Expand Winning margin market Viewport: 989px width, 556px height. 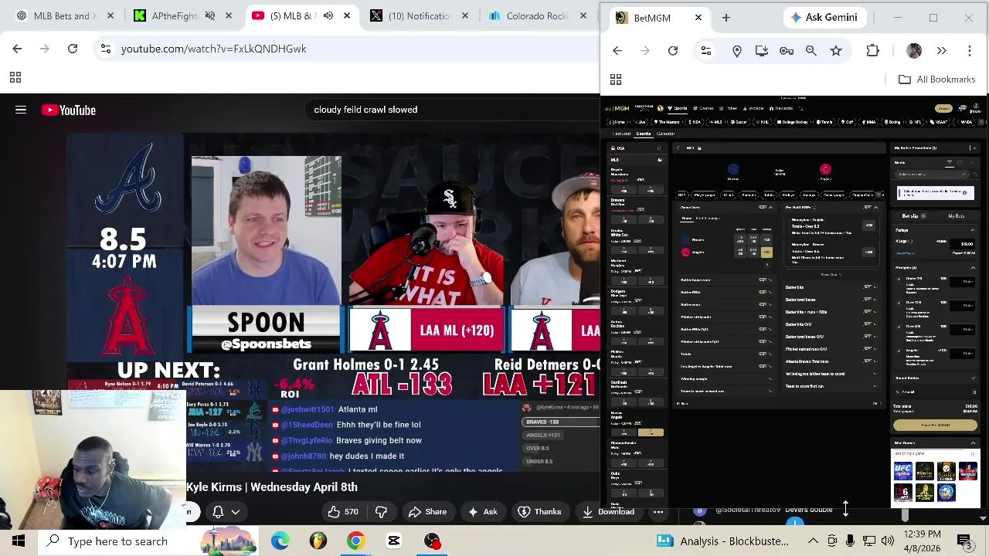[771, 378]
